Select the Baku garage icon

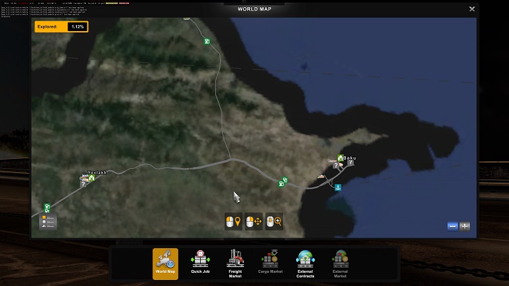340,158
